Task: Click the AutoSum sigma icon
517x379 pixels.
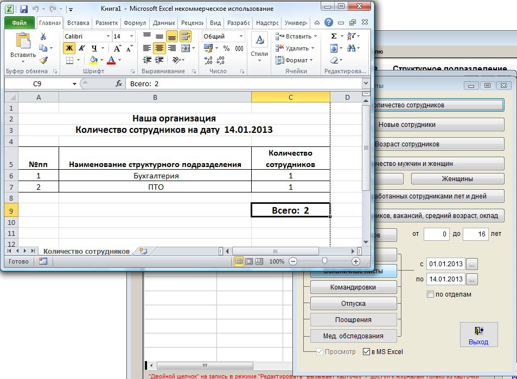Action: pyautogui.click(x=334, y=36)
